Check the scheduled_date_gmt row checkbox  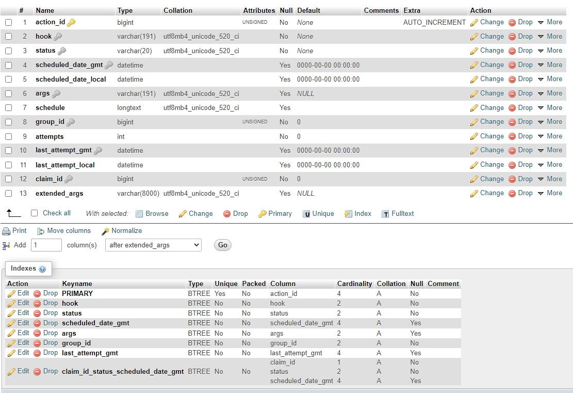click(8, 66)
